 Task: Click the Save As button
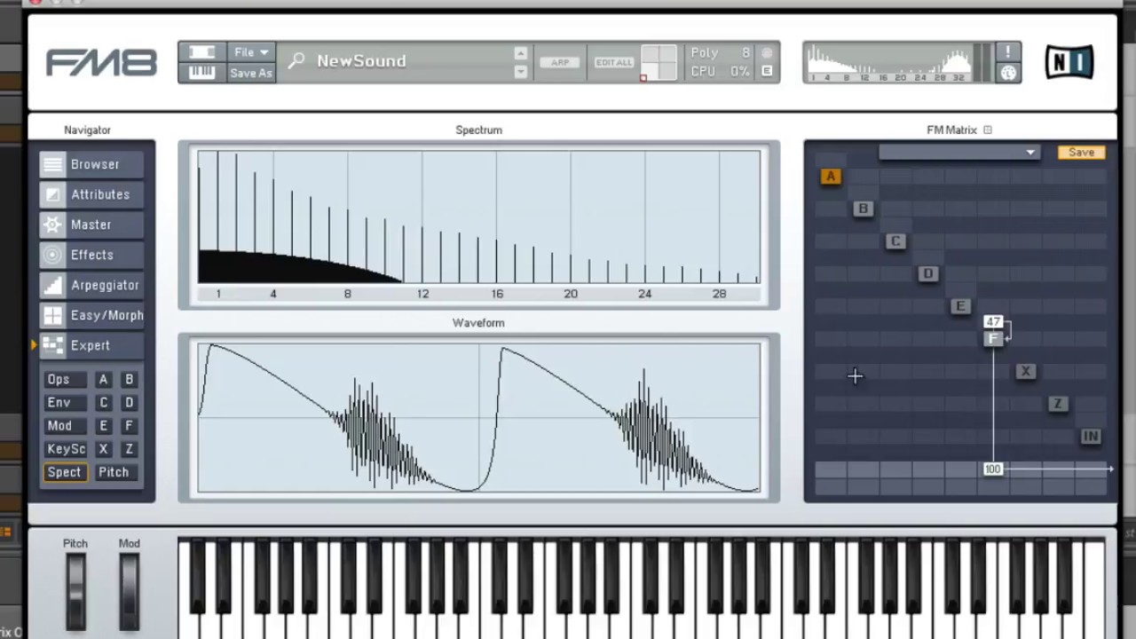tap(250, 73)
